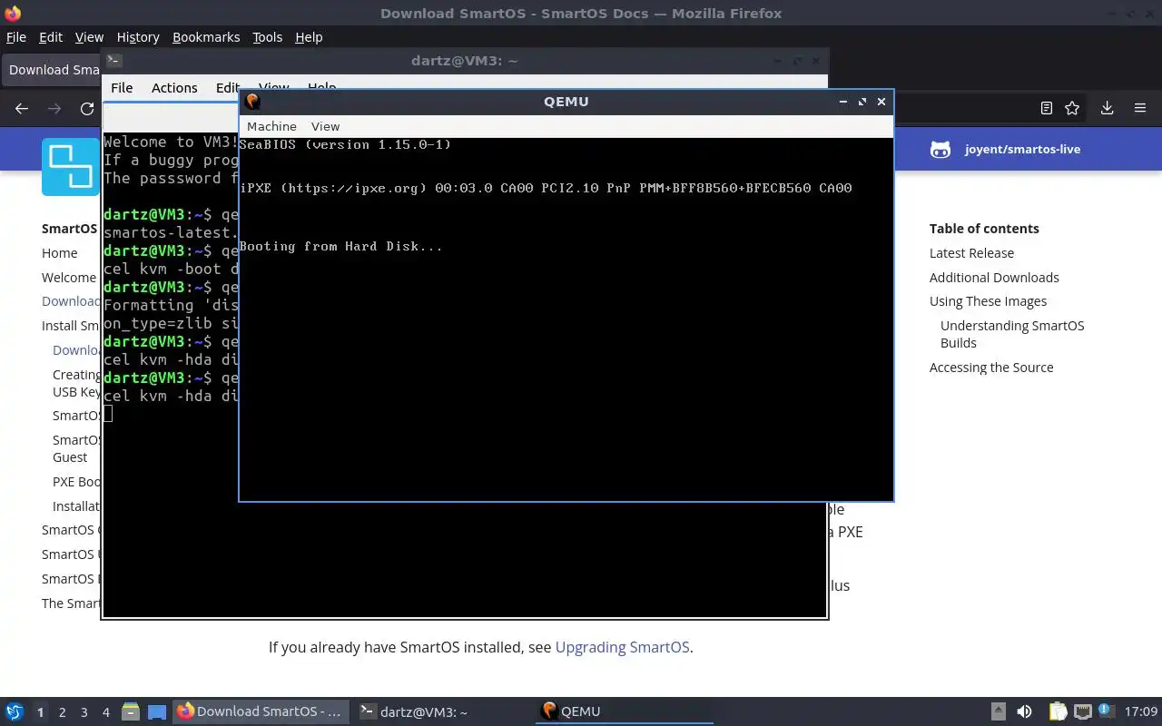Open the taskbar start menu icon

click(15, 711)
